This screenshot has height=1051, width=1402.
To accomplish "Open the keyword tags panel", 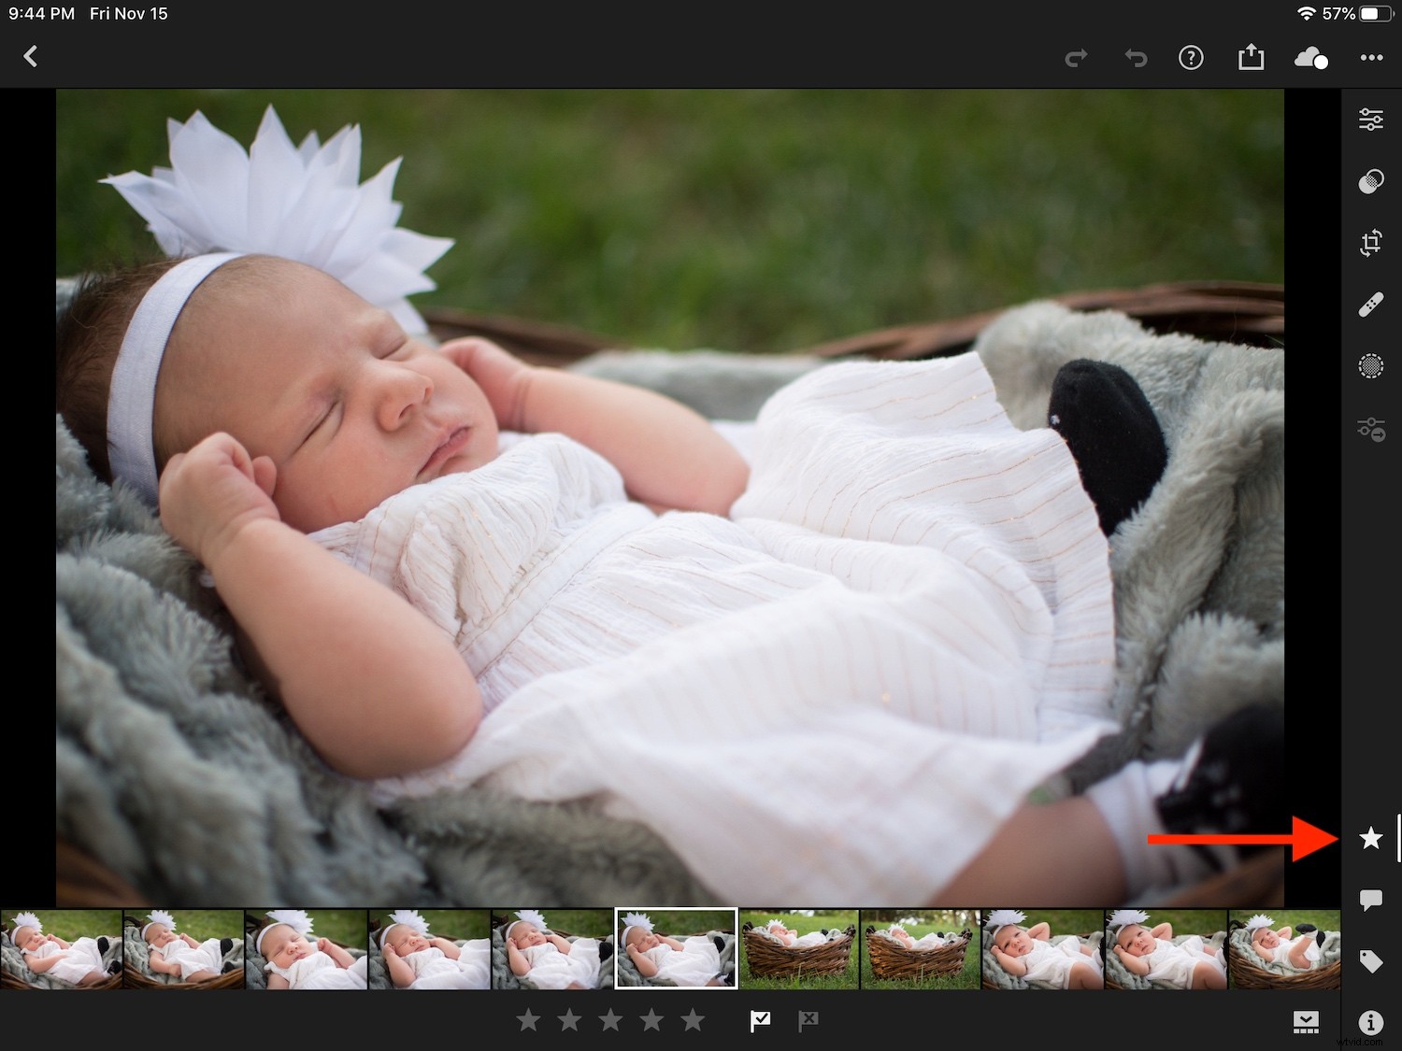I will [1371, 960].
